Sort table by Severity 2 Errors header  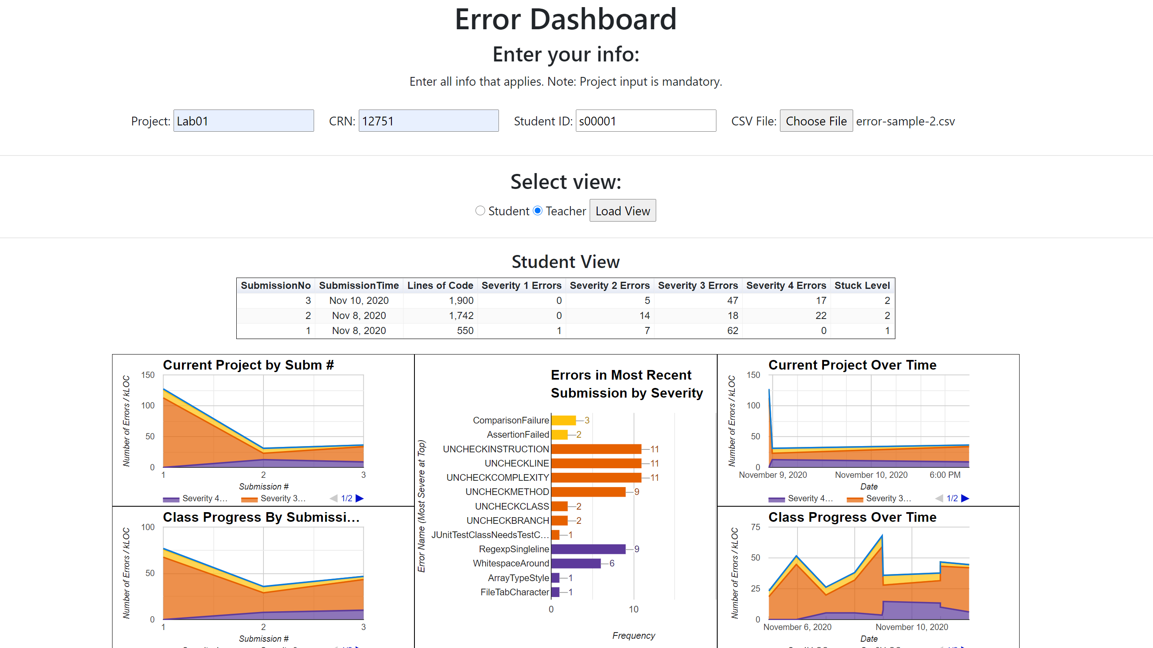tap(609, 286)
